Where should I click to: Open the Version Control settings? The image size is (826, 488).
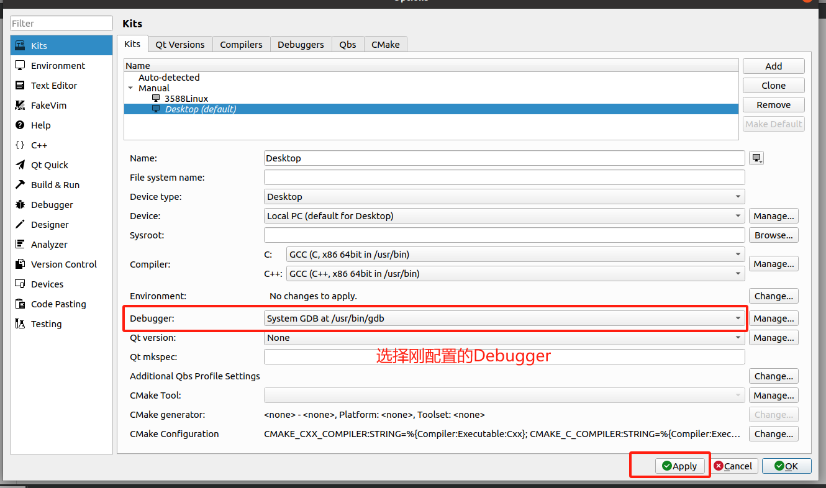[x=60, y=264]
